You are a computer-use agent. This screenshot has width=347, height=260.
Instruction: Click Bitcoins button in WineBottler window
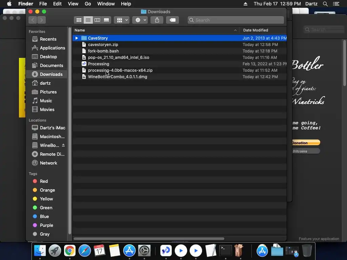tap(306, 151)
